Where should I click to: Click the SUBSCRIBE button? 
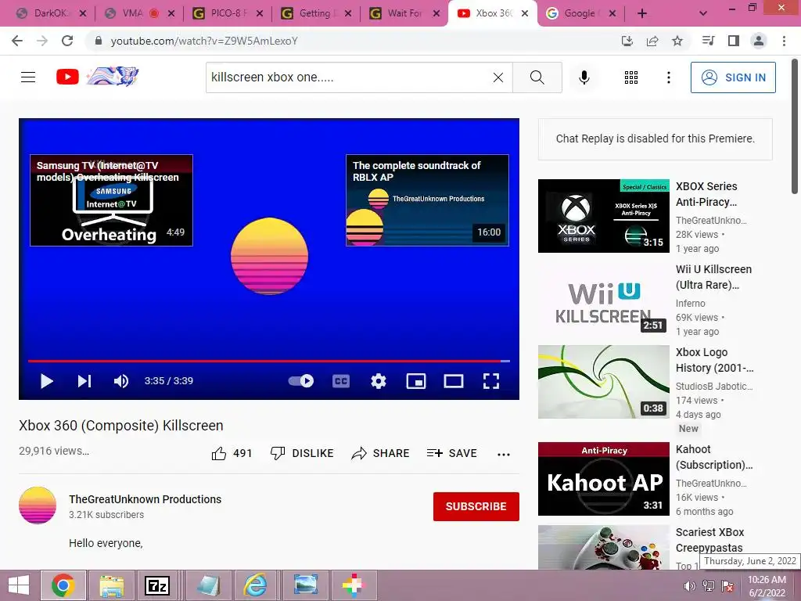click(476, 506)
